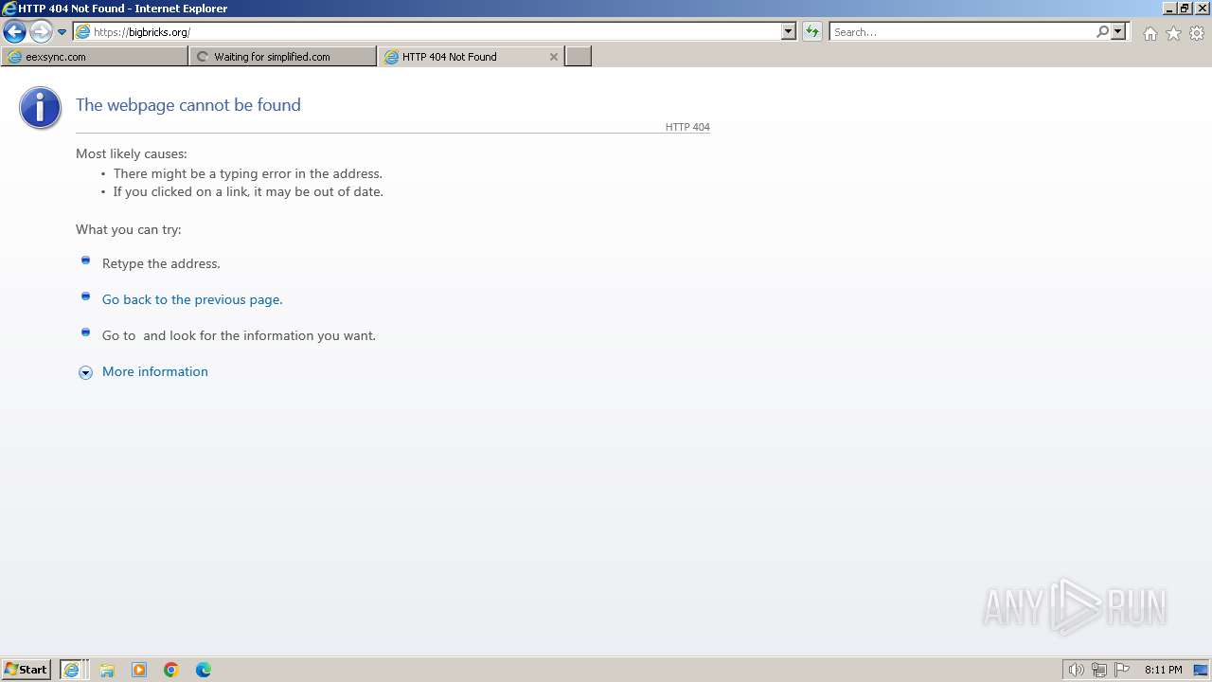This screenshot has width=1212, height=682.
Task: Switch to the Waiting for simplified.com tab
Action: (x=283, y=57)
